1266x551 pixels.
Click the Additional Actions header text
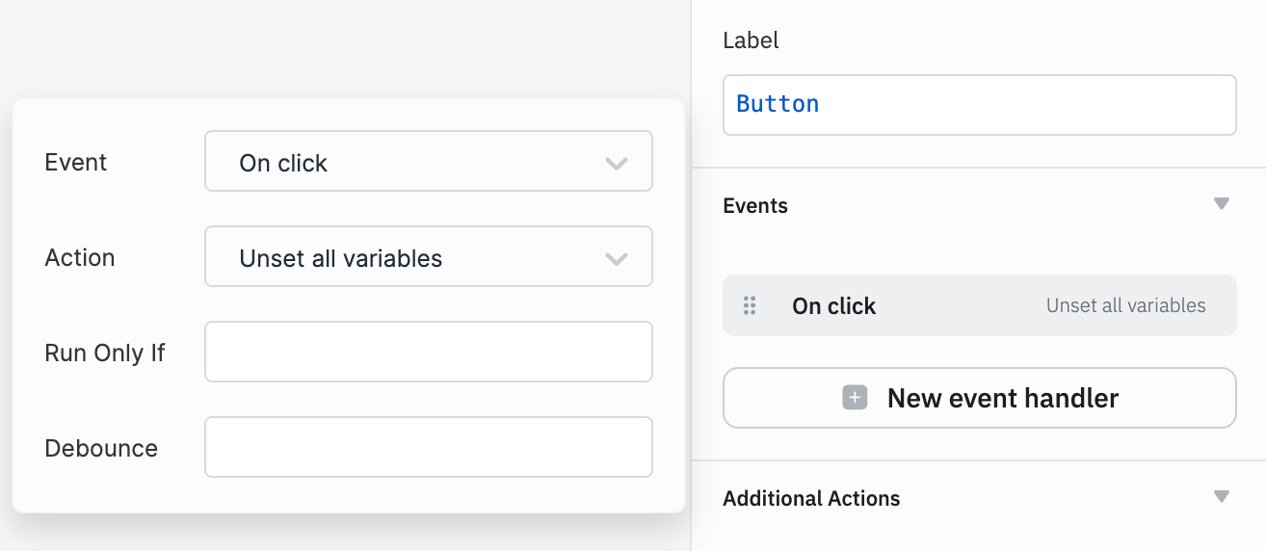[811, 499]
